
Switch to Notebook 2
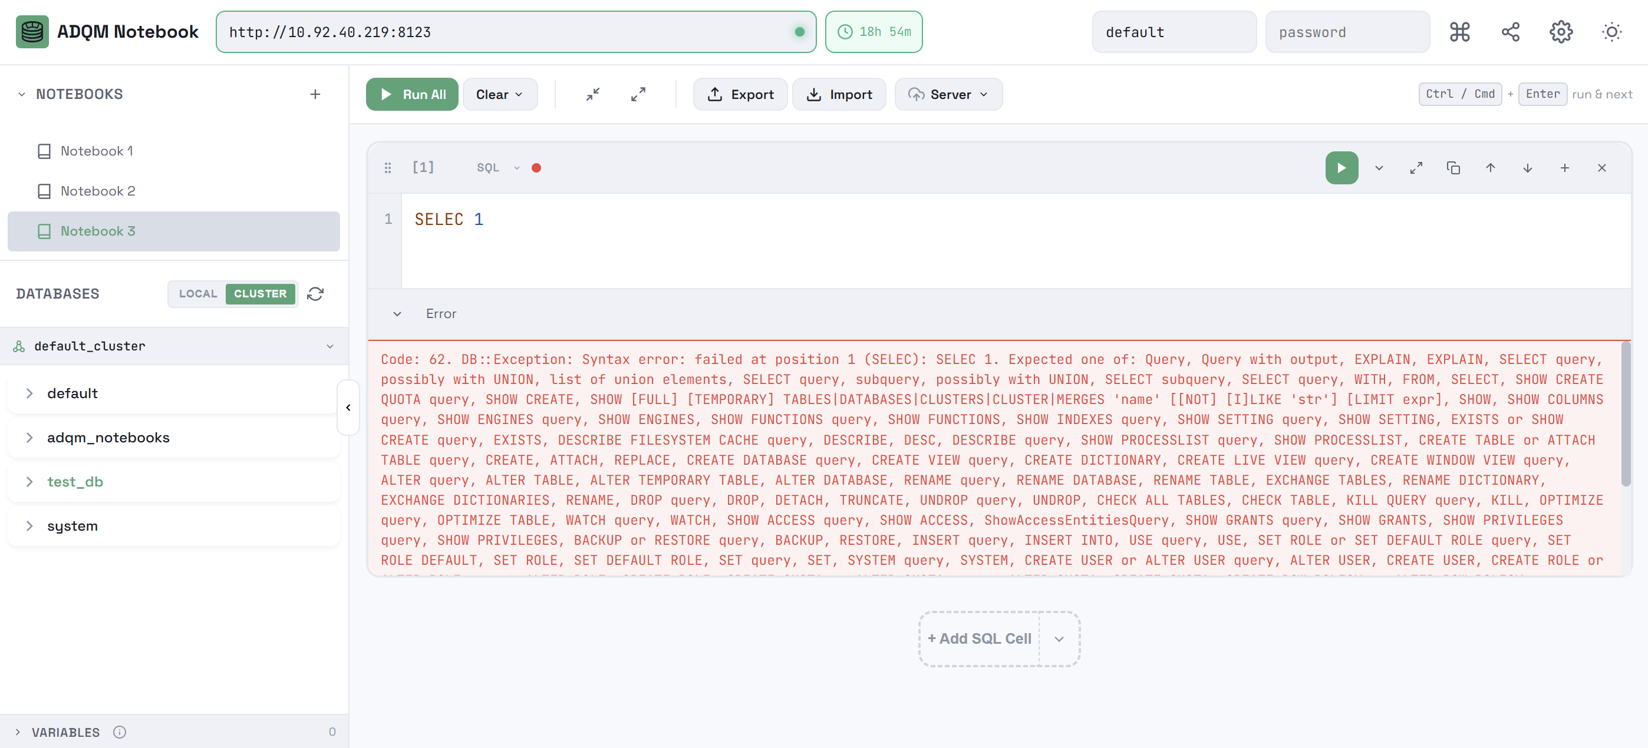tap(97, 190)
